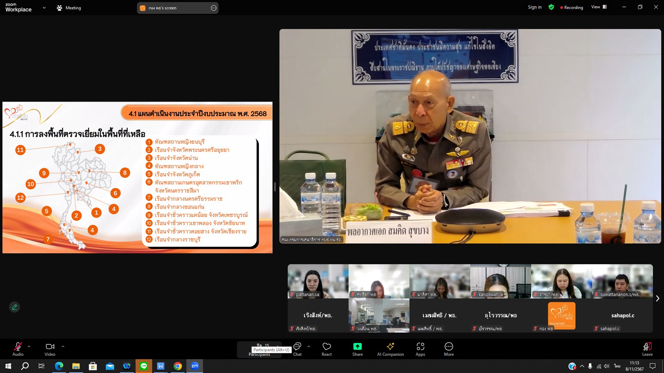
Task: Open the View layout menu
Action: (599, 7)
